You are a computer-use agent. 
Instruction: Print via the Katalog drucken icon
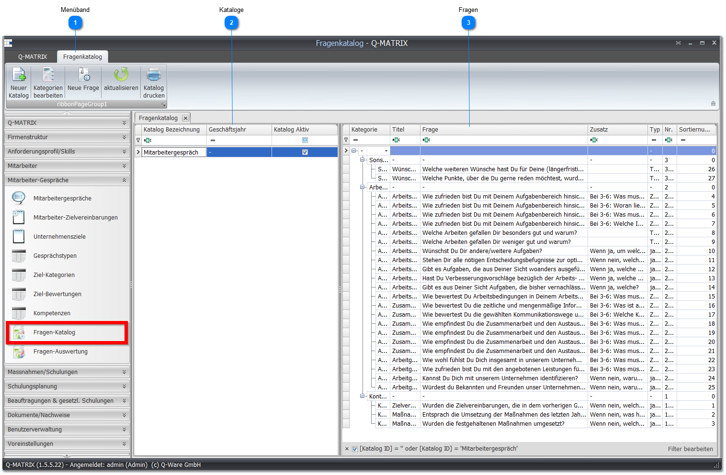(x=154, y=75)
